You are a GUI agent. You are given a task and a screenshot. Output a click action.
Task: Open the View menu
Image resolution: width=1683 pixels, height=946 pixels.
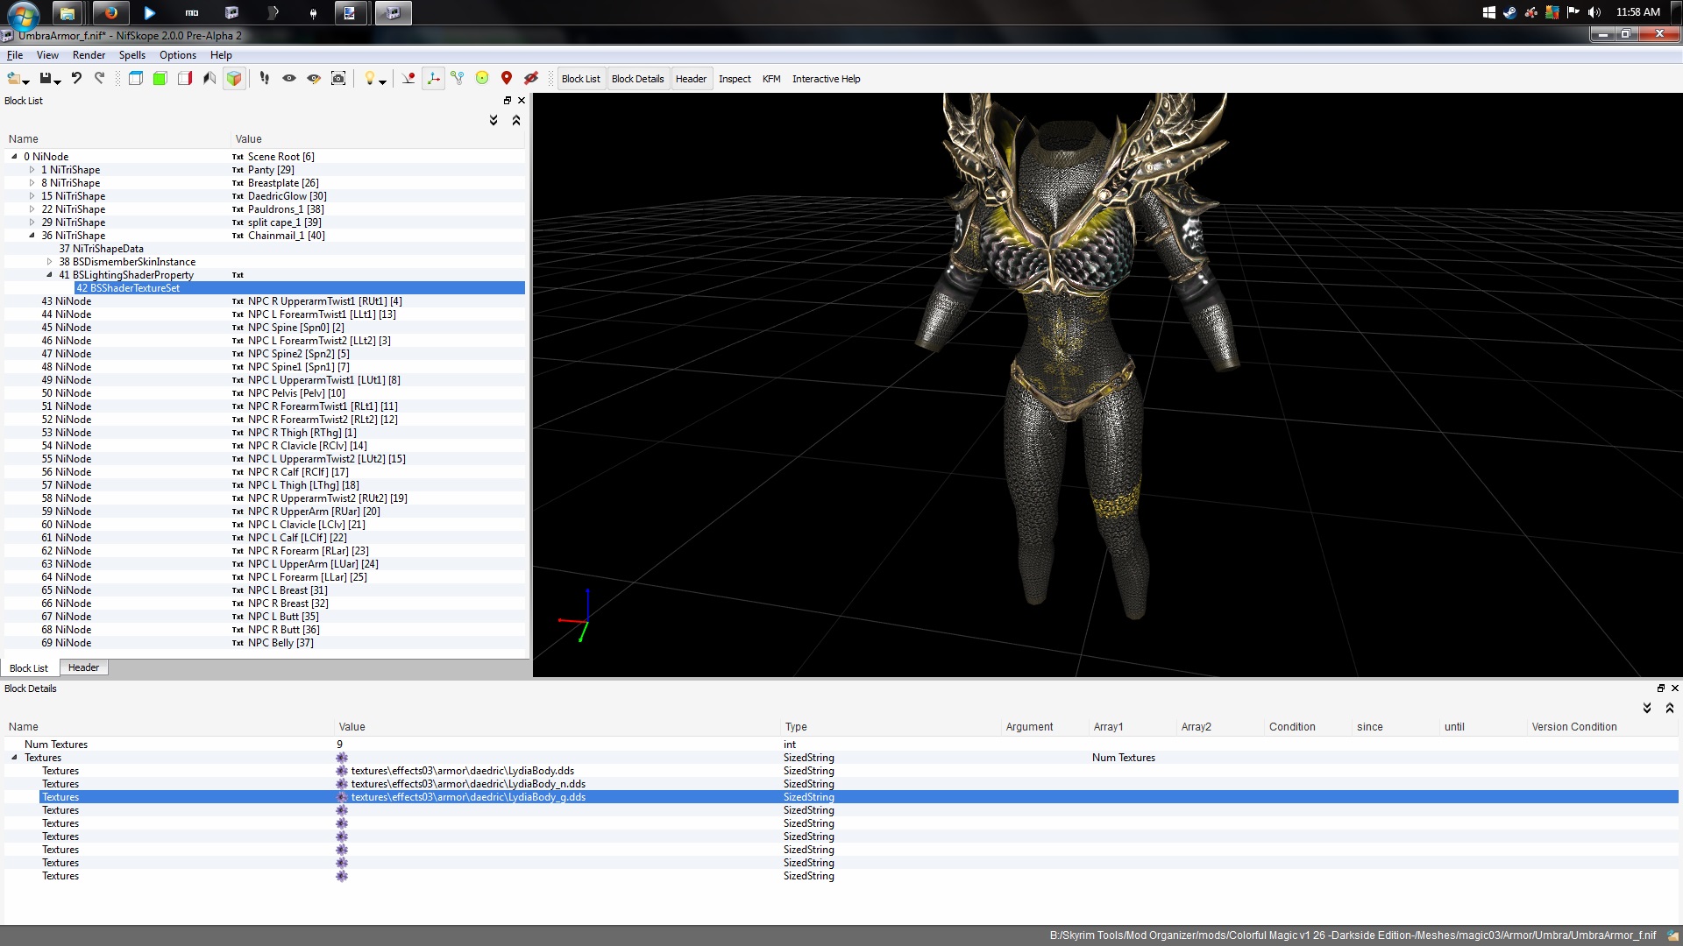tap(47, 55)
